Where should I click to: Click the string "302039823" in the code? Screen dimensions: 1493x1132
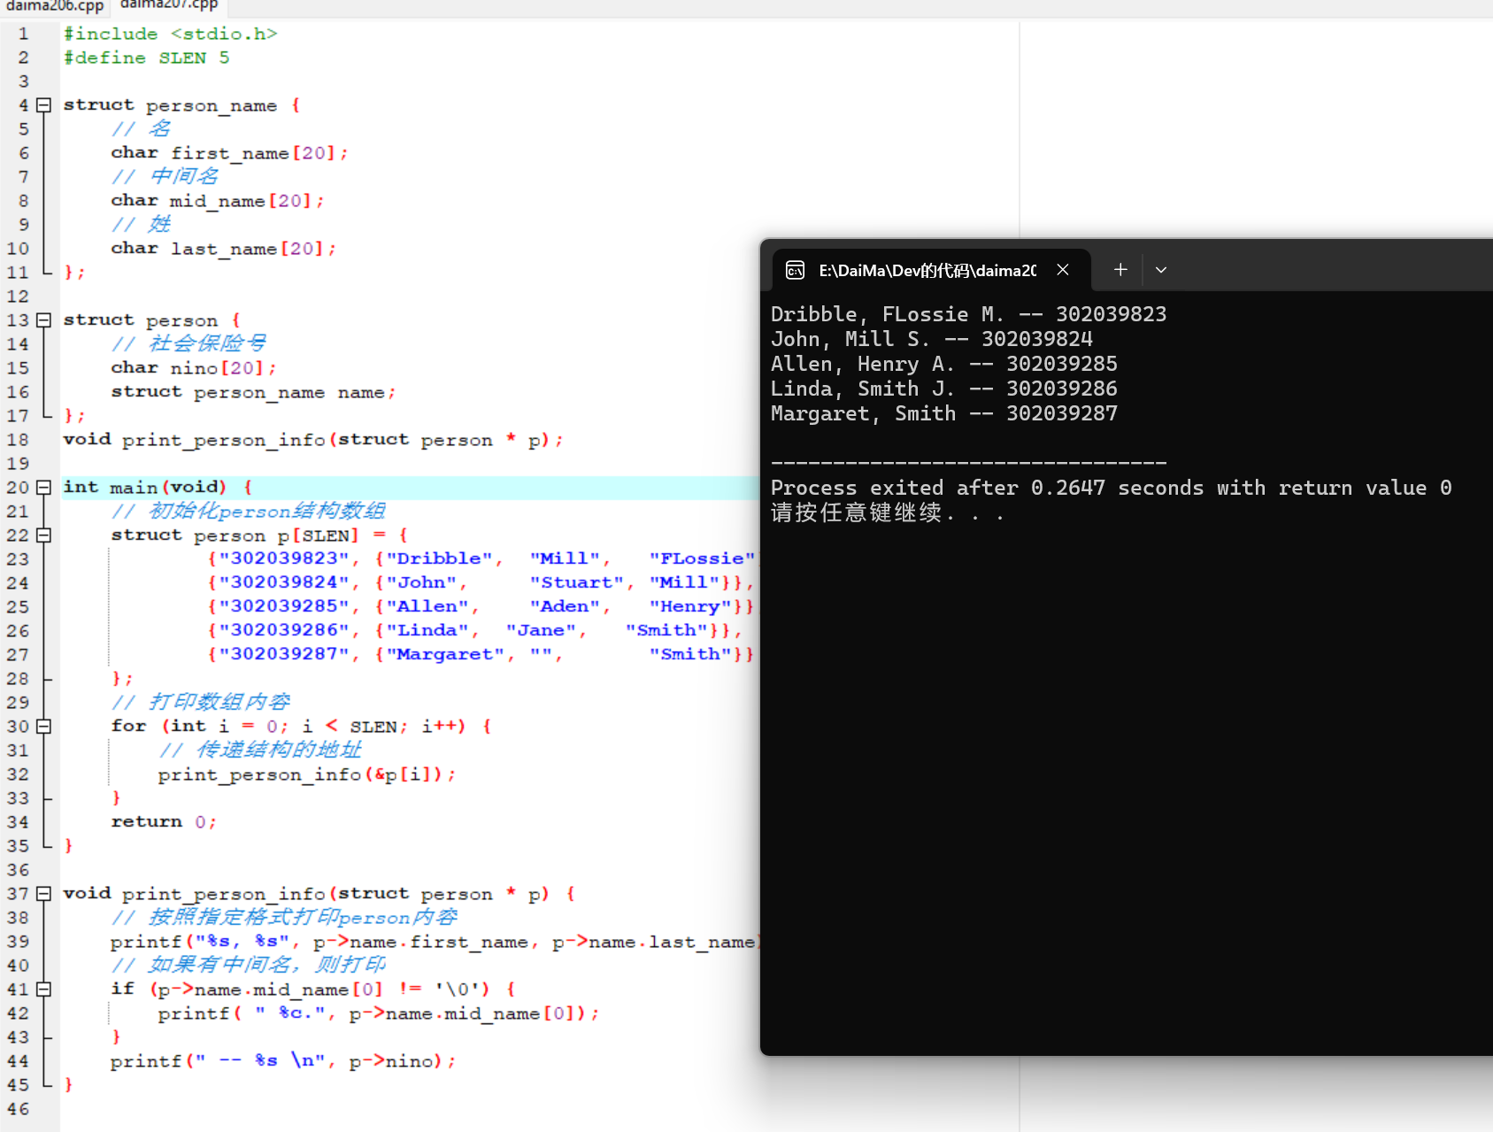point(284,558)
